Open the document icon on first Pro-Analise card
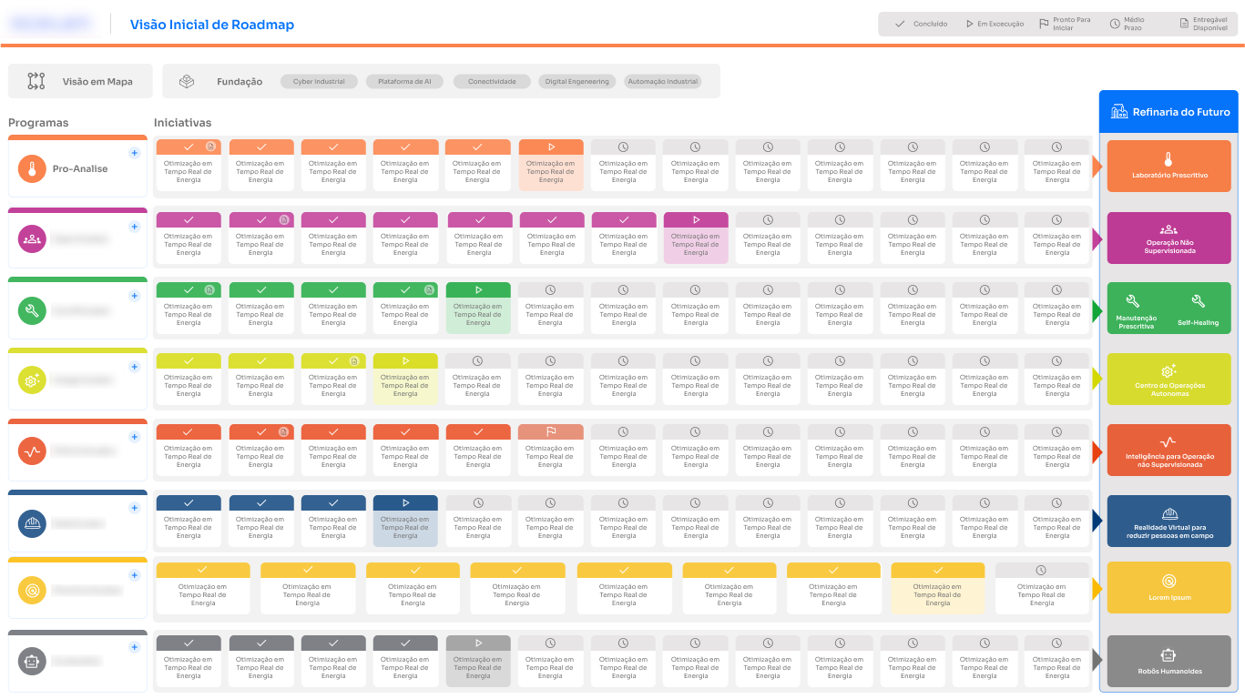 point(210,147)
